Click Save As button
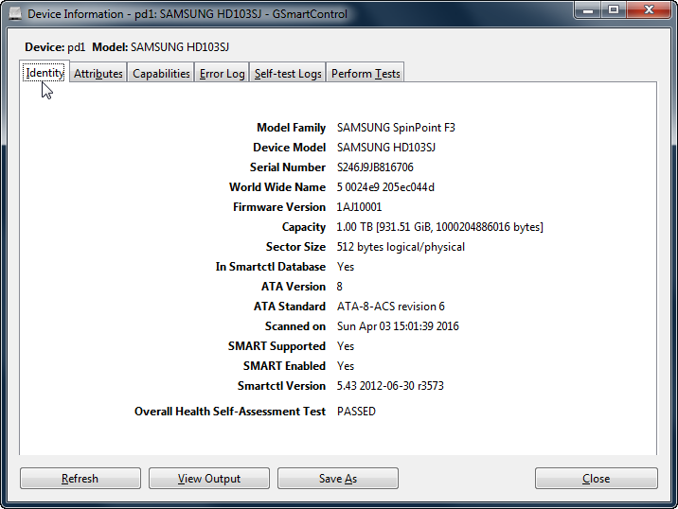 338,479
